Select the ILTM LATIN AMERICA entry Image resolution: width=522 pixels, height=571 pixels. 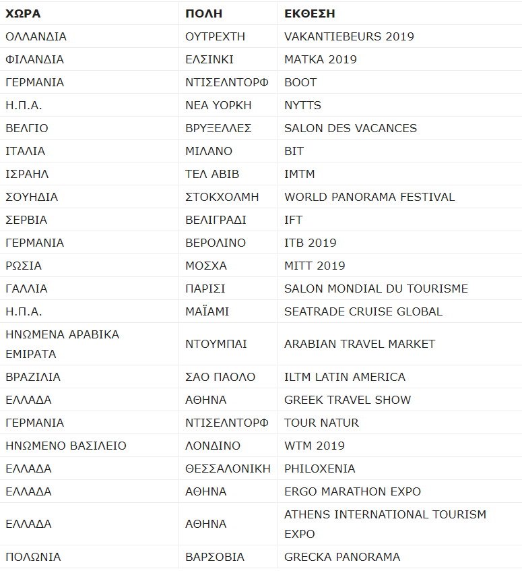(345, 377)
